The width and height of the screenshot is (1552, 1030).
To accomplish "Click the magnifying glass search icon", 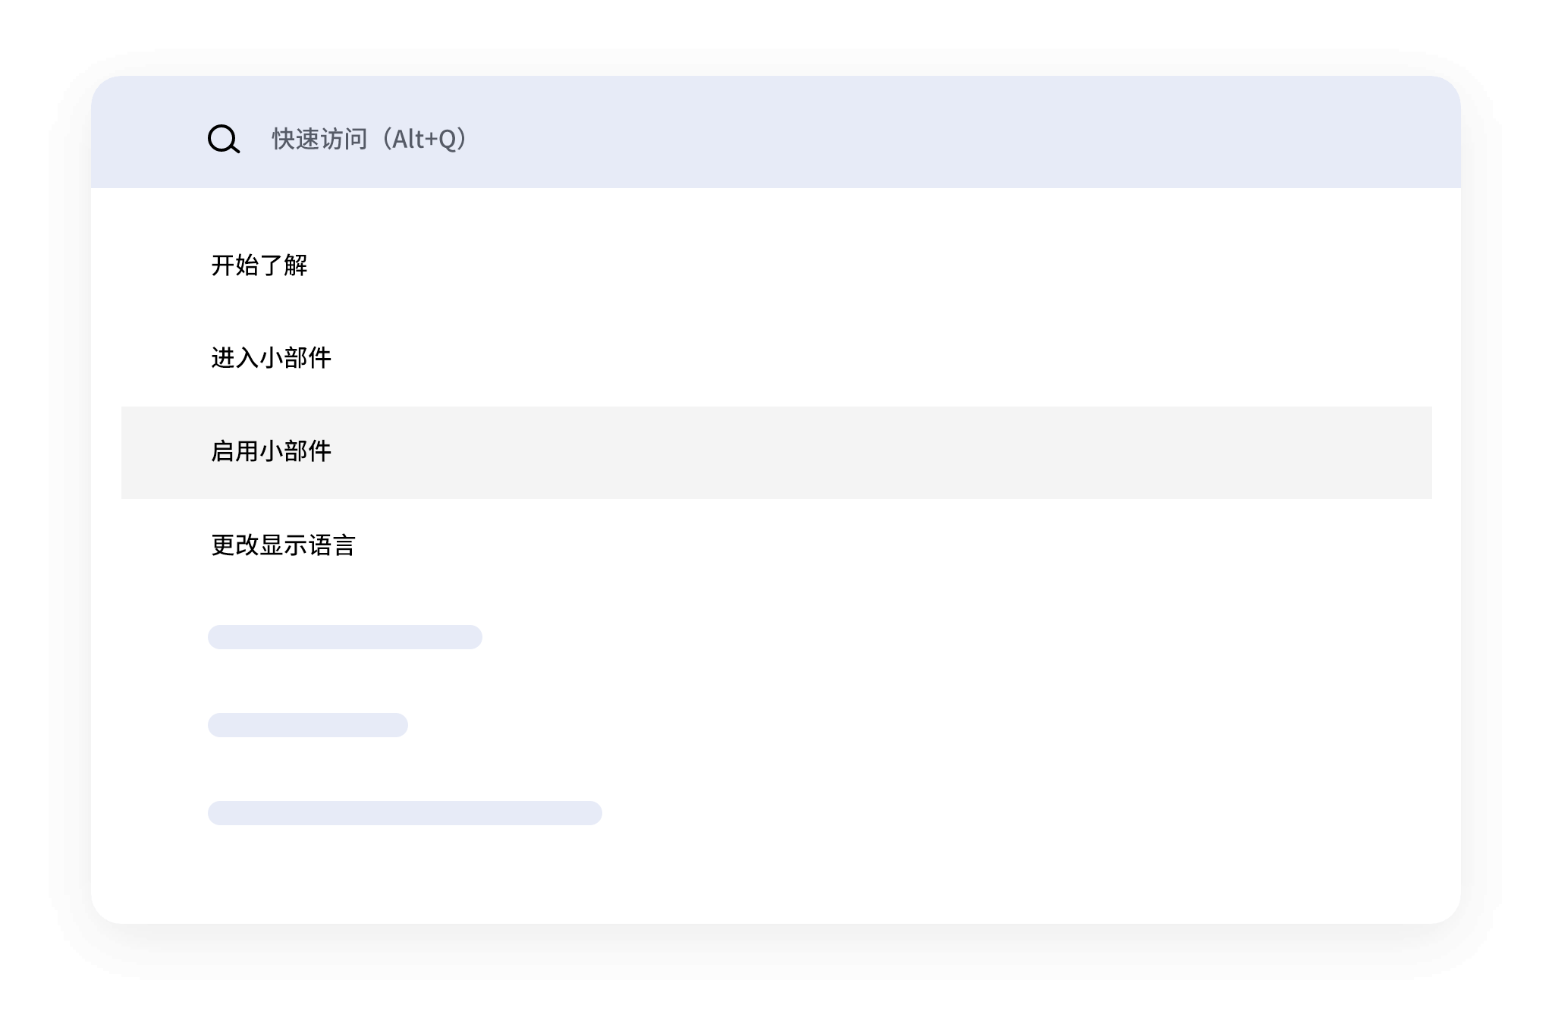I will click(x=224, y=140).
